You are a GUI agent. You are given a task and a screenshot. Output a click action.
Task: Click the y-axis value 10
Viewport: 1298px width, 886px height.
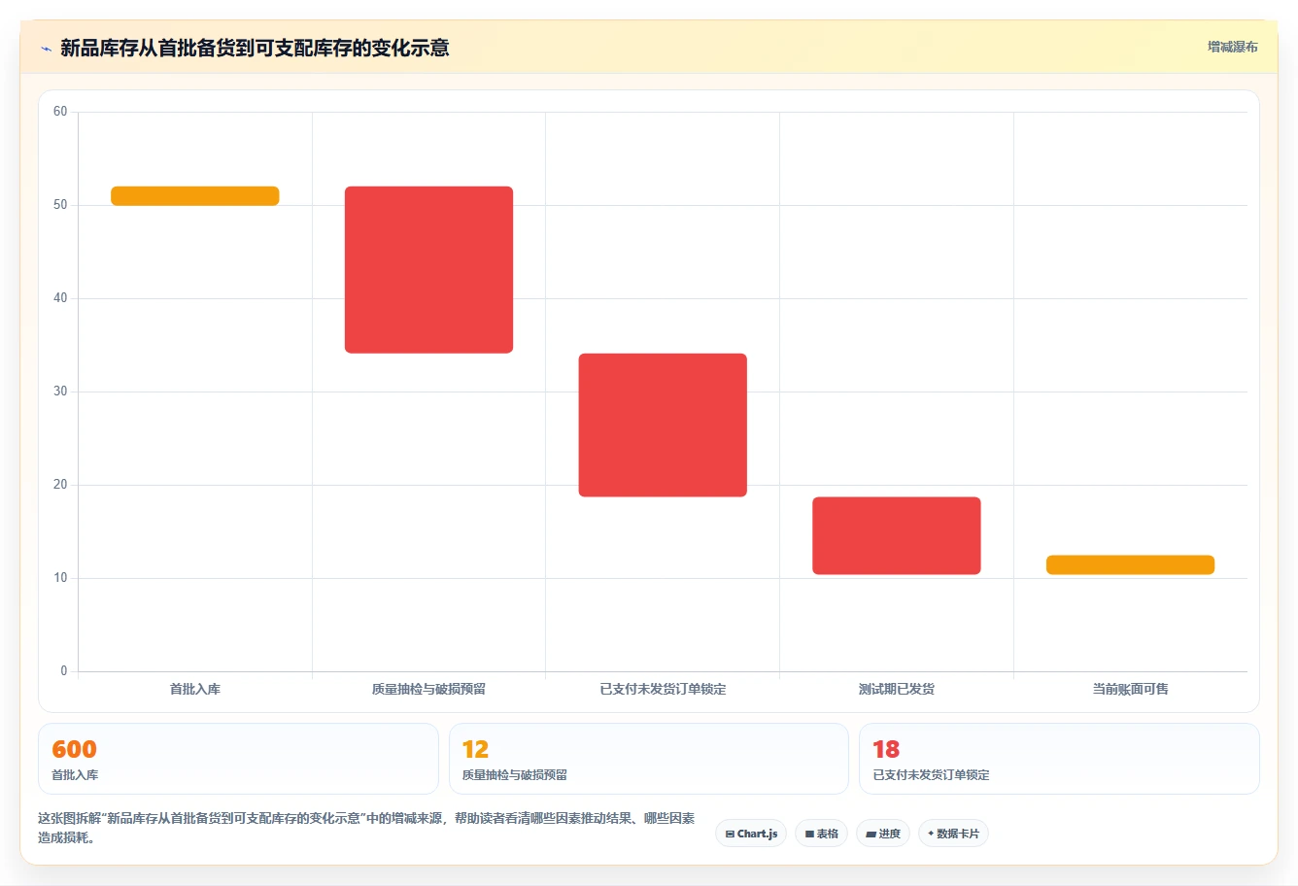tap(60, 578)
